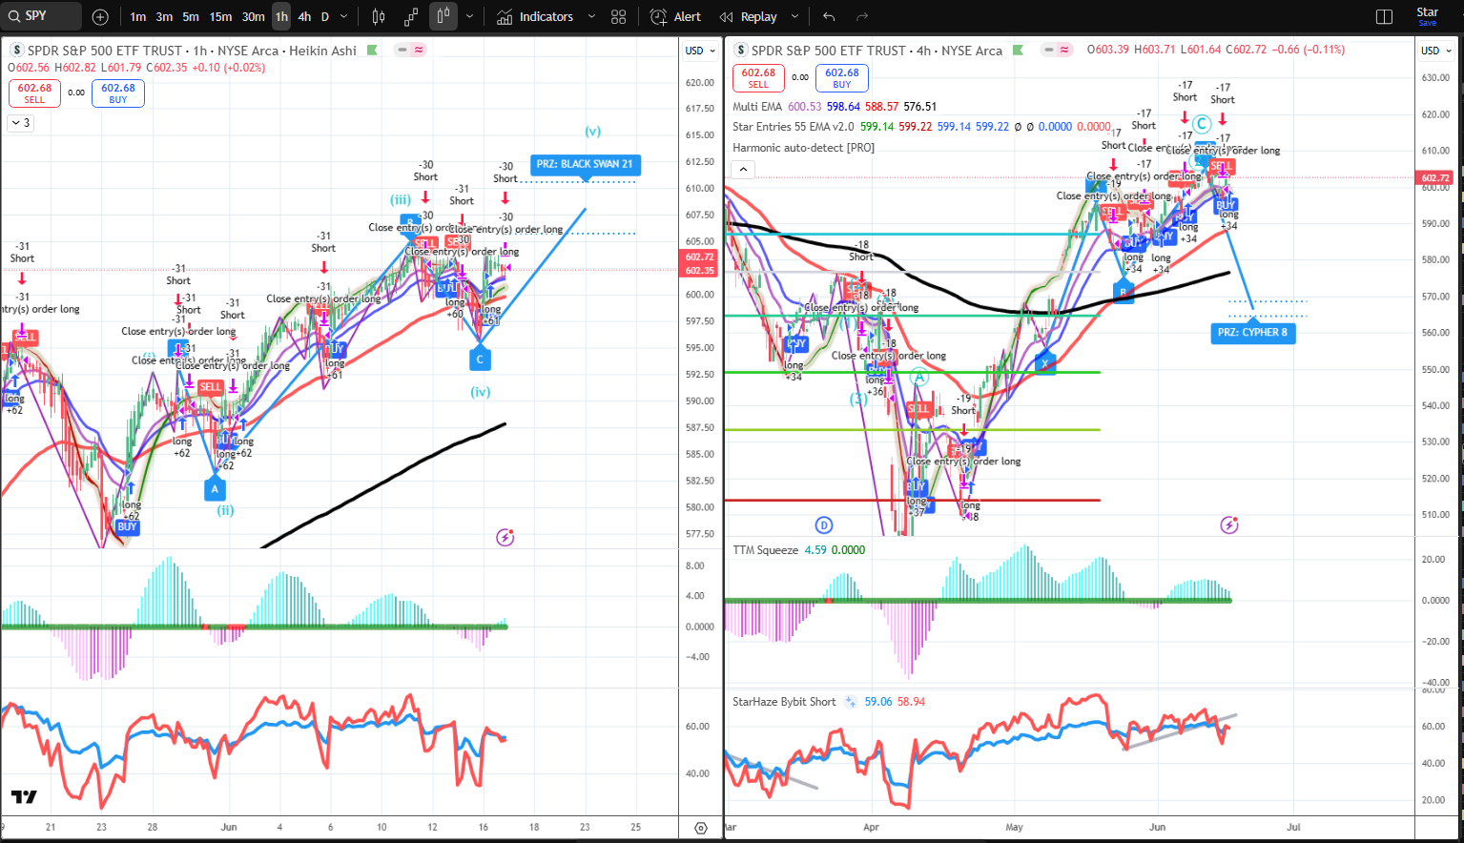
Task: Click the Star layout Save button
Action: [1427, 17]
